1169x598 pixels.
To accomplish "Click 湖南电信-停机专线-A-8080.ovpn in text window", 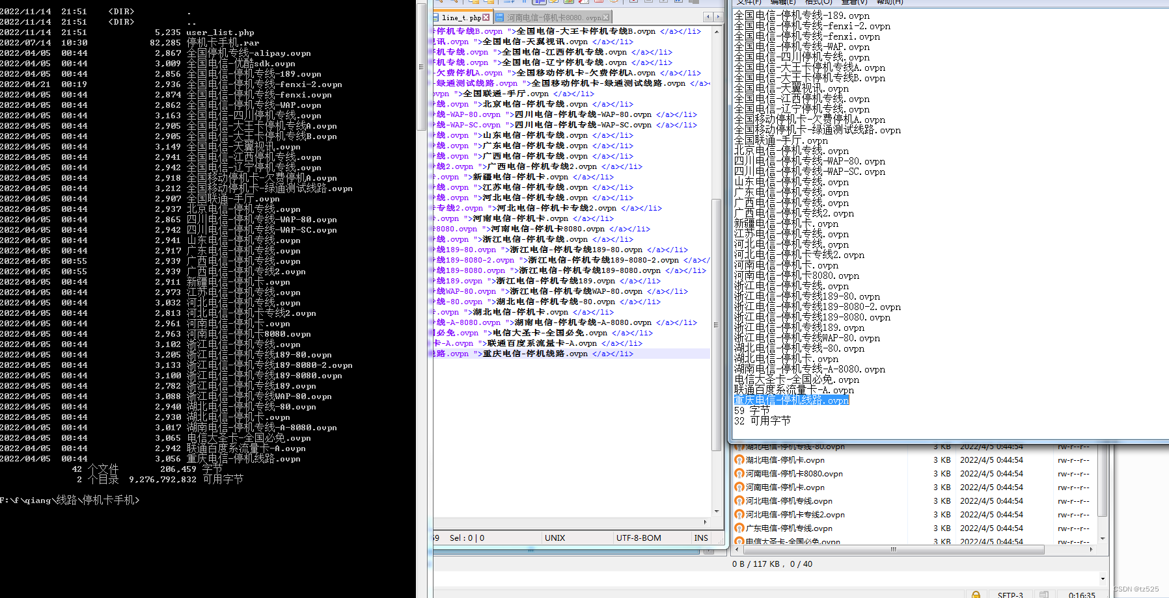I will 810,369.
